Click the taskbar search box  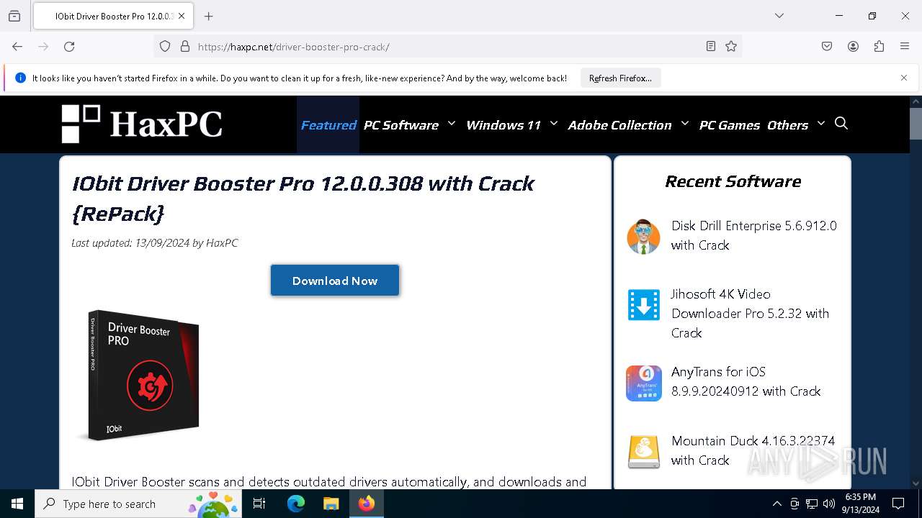(x=138, y=504)
